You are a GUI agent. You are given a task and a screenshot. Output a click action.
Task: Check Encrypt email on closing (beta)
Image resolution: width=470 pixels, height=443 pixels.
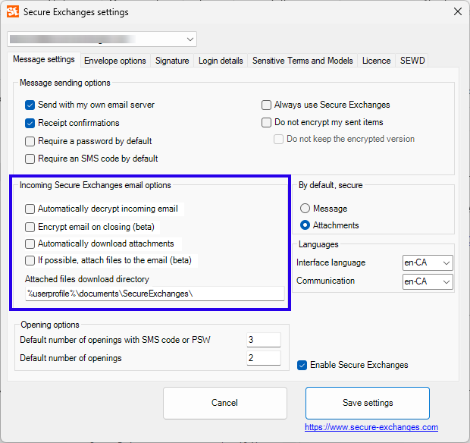click(30, 227)
